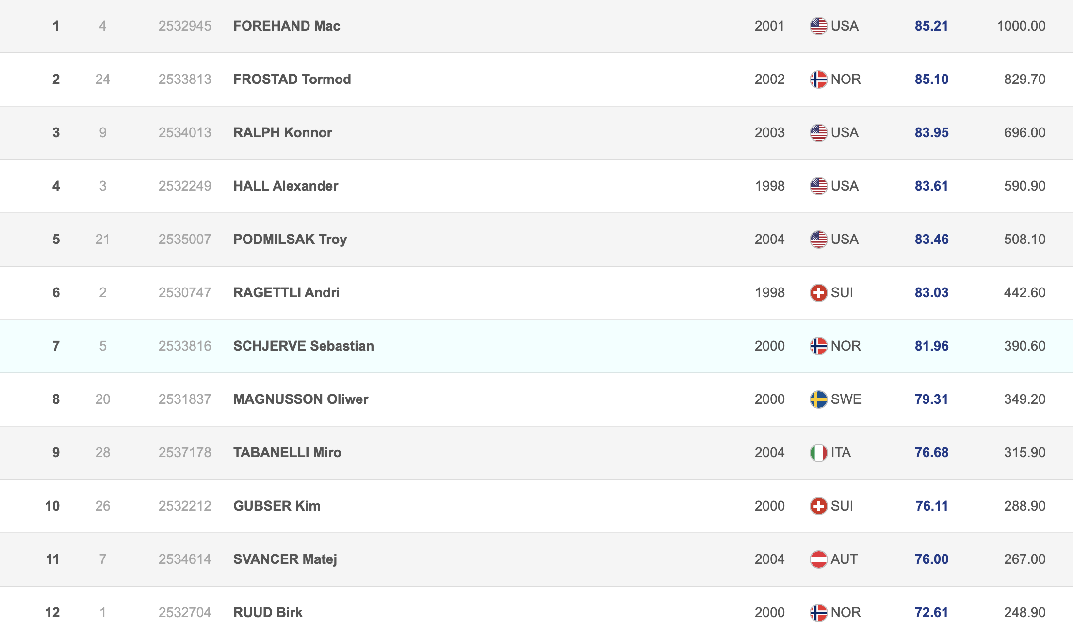This screenshot has height=639, width=1073.
Task: Click USA flag in PODMILSAK Troy row
Action: coord(818,240)
